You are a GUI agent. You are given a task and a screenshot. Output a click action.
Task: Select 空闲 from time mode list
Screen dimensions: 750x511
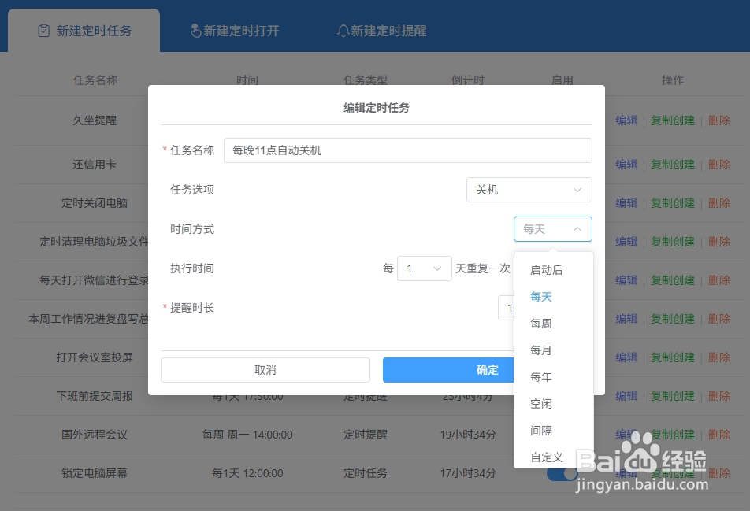553,404
